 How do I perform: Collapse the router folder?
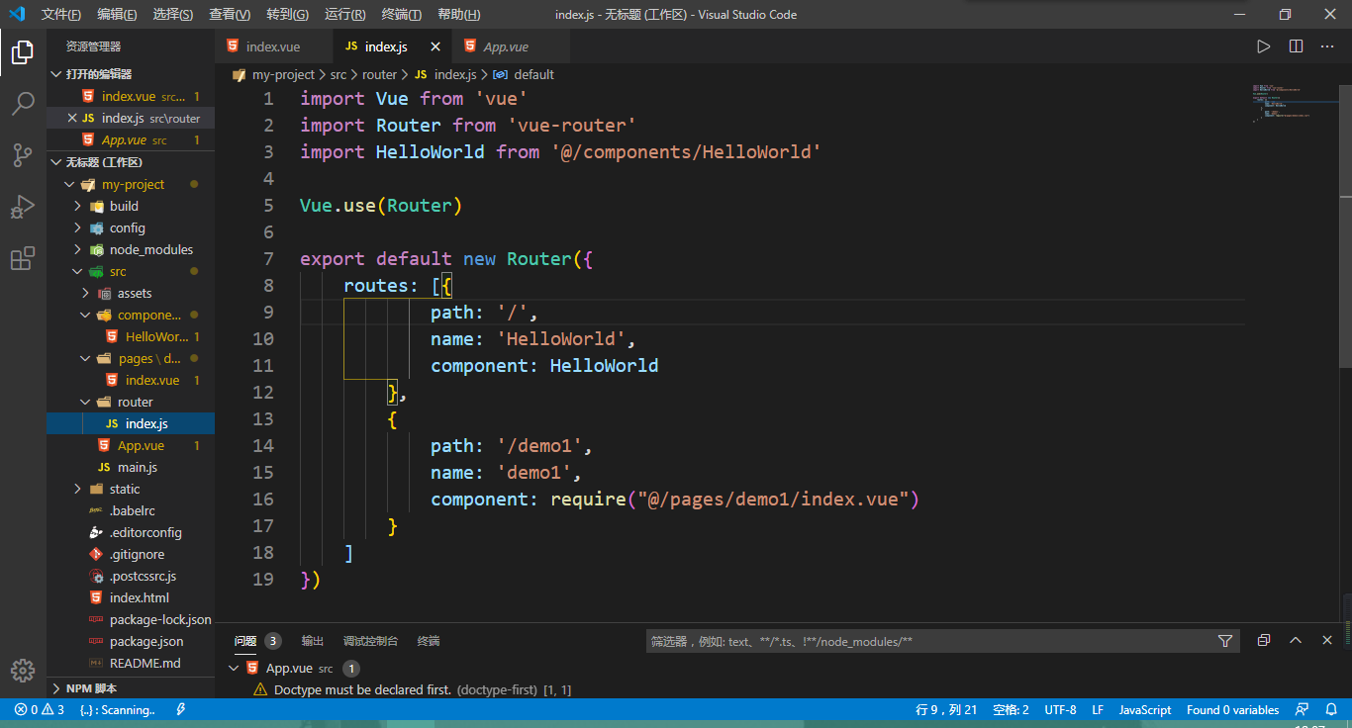tap(86, 402)
